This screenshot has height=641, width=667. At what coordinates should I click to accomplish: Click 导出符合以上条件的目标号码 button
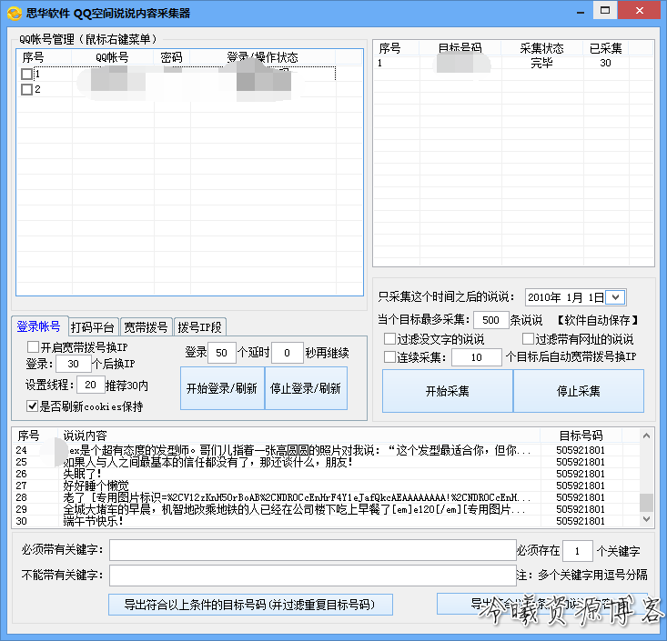(250, 605)
